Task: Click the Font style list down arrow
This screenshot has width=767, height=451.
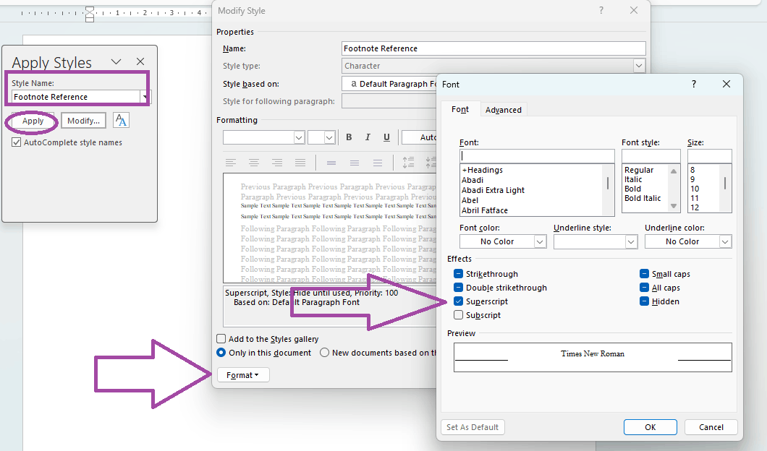Action: (674, 206)
